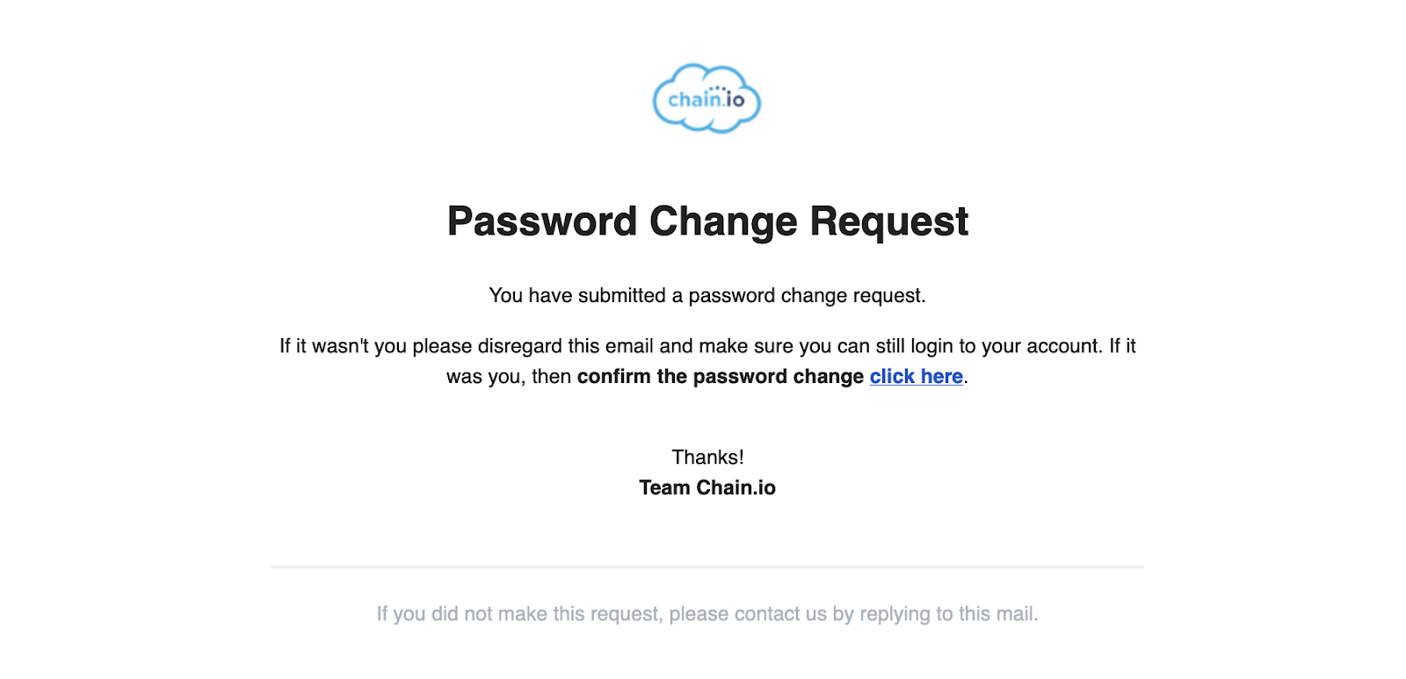Image resolution: width=1406 pixels, height=679 pixels.
Task: Click the 'was you, then' phrase before bold text
Action: (509, 377)
